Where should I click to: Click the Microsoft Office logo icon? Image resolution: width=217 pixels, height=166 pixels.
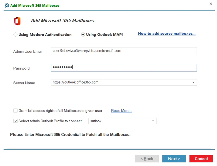click(x=17, y=21)
